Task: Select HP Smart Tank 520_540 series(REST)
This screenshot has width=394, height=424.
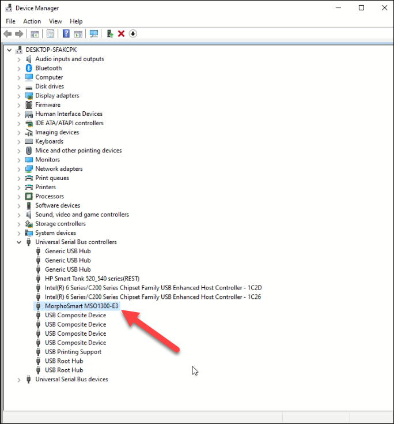Action: pyautogui.click(x=92, y=279)
